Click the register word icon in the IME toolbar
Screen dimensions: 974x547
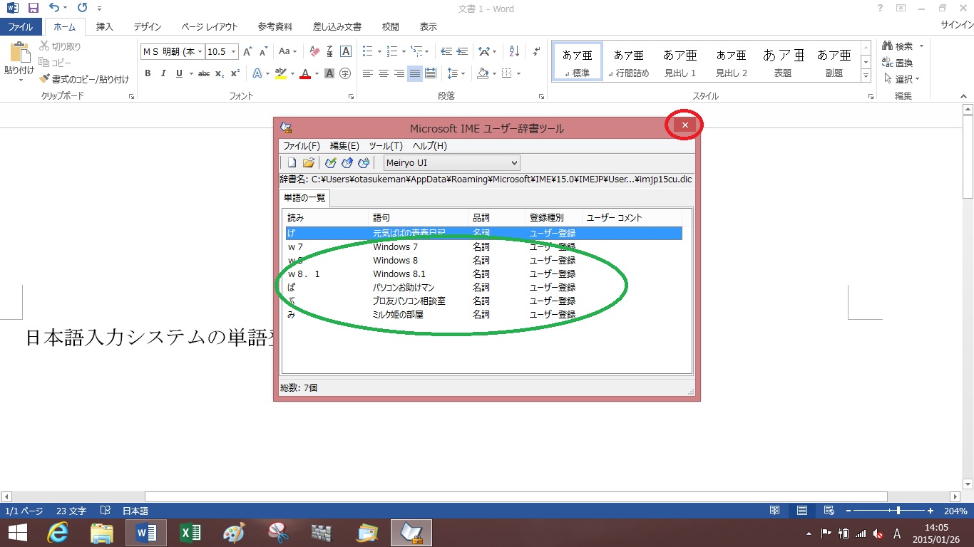[x=331, y=162]
